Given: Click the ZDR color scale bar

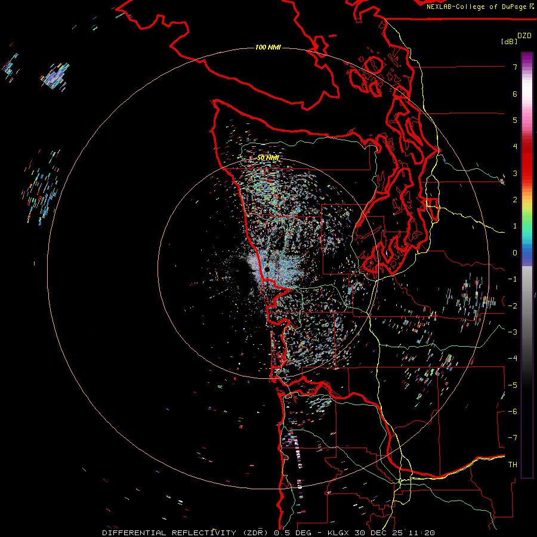Looking at the screenshot, I should (x=527, y=265).
